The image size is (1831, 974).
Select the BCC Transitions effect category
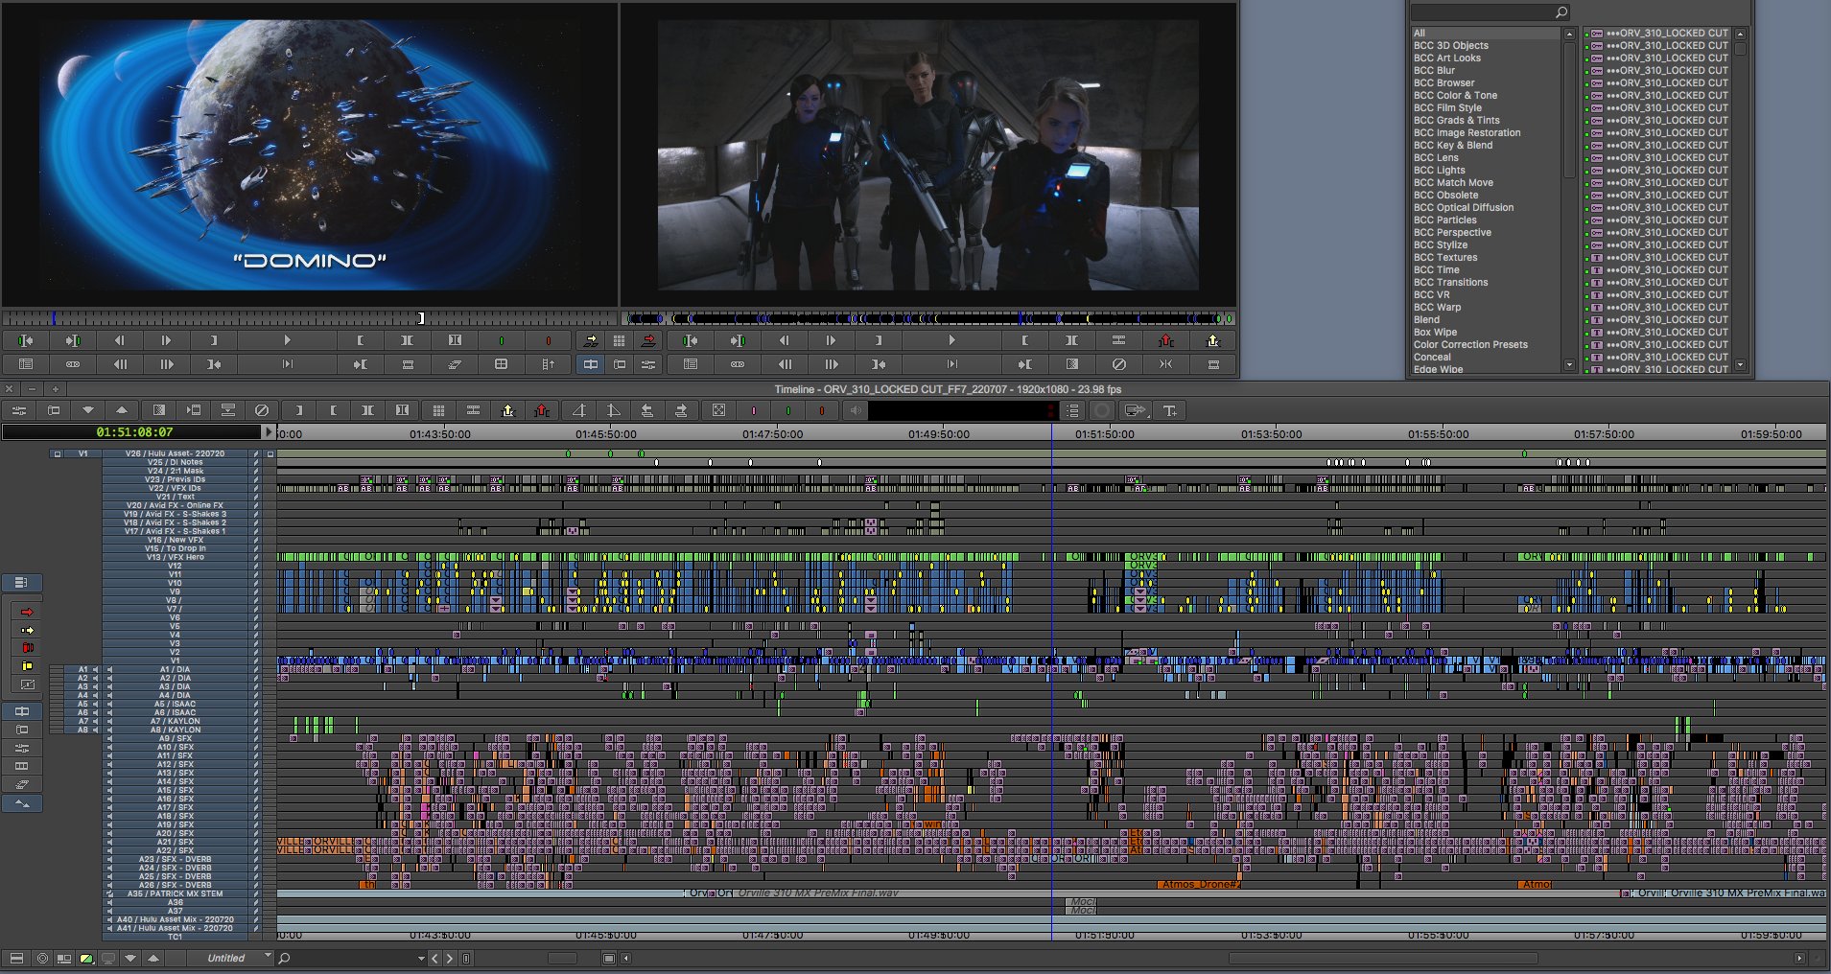point(1450,282)
